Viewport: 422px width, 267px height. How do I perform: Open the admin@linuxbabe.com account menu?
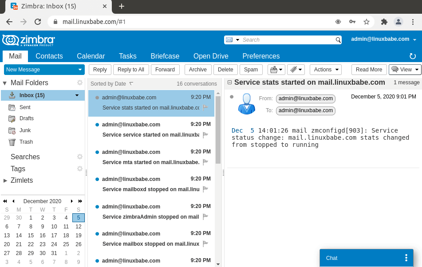coord(383,39)
